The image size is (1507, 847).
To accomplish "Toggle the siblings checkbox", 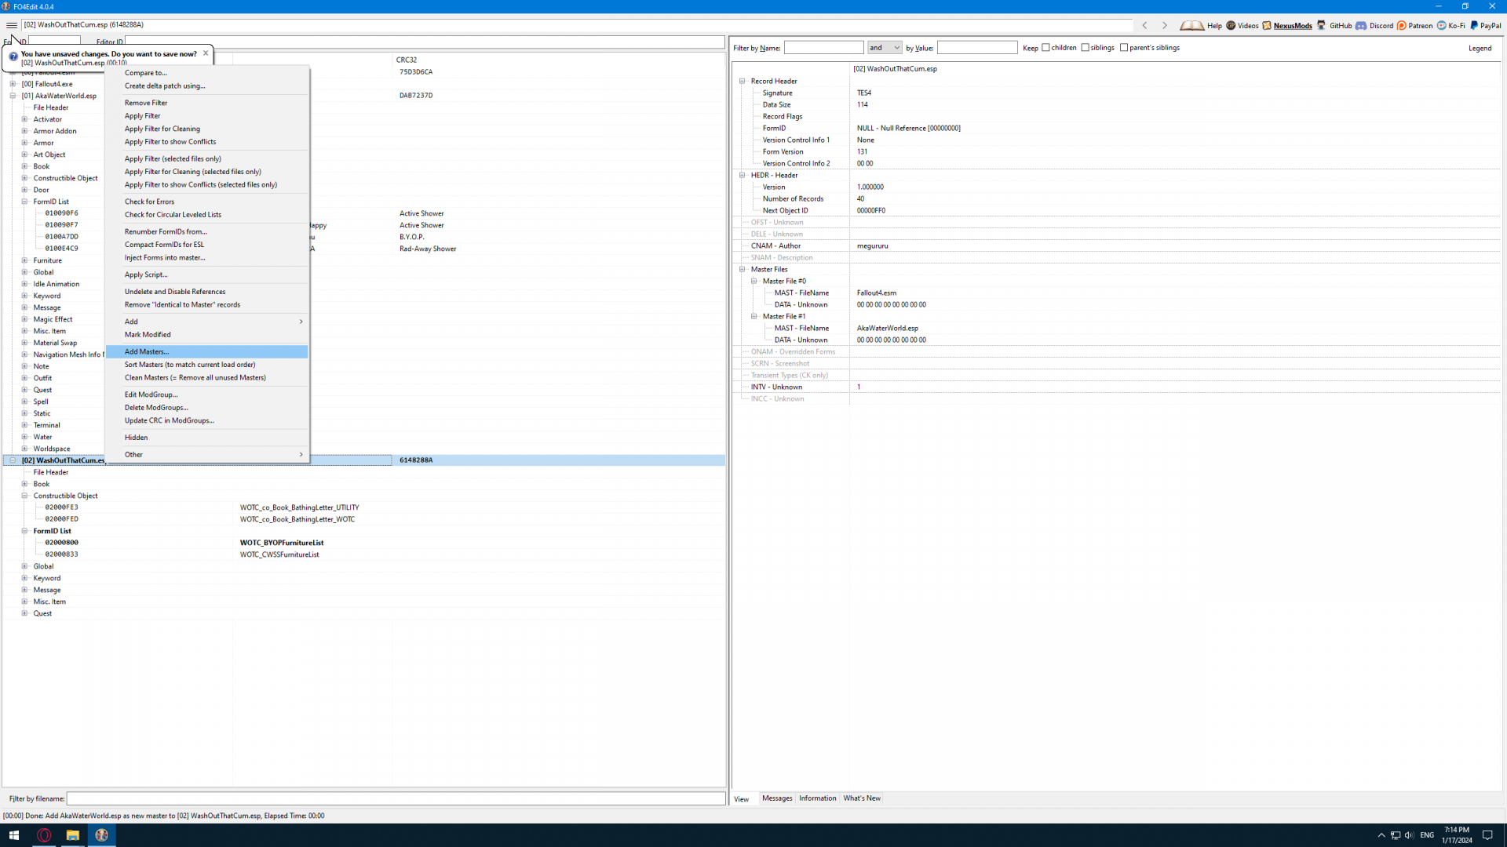I will (1086, 48).
